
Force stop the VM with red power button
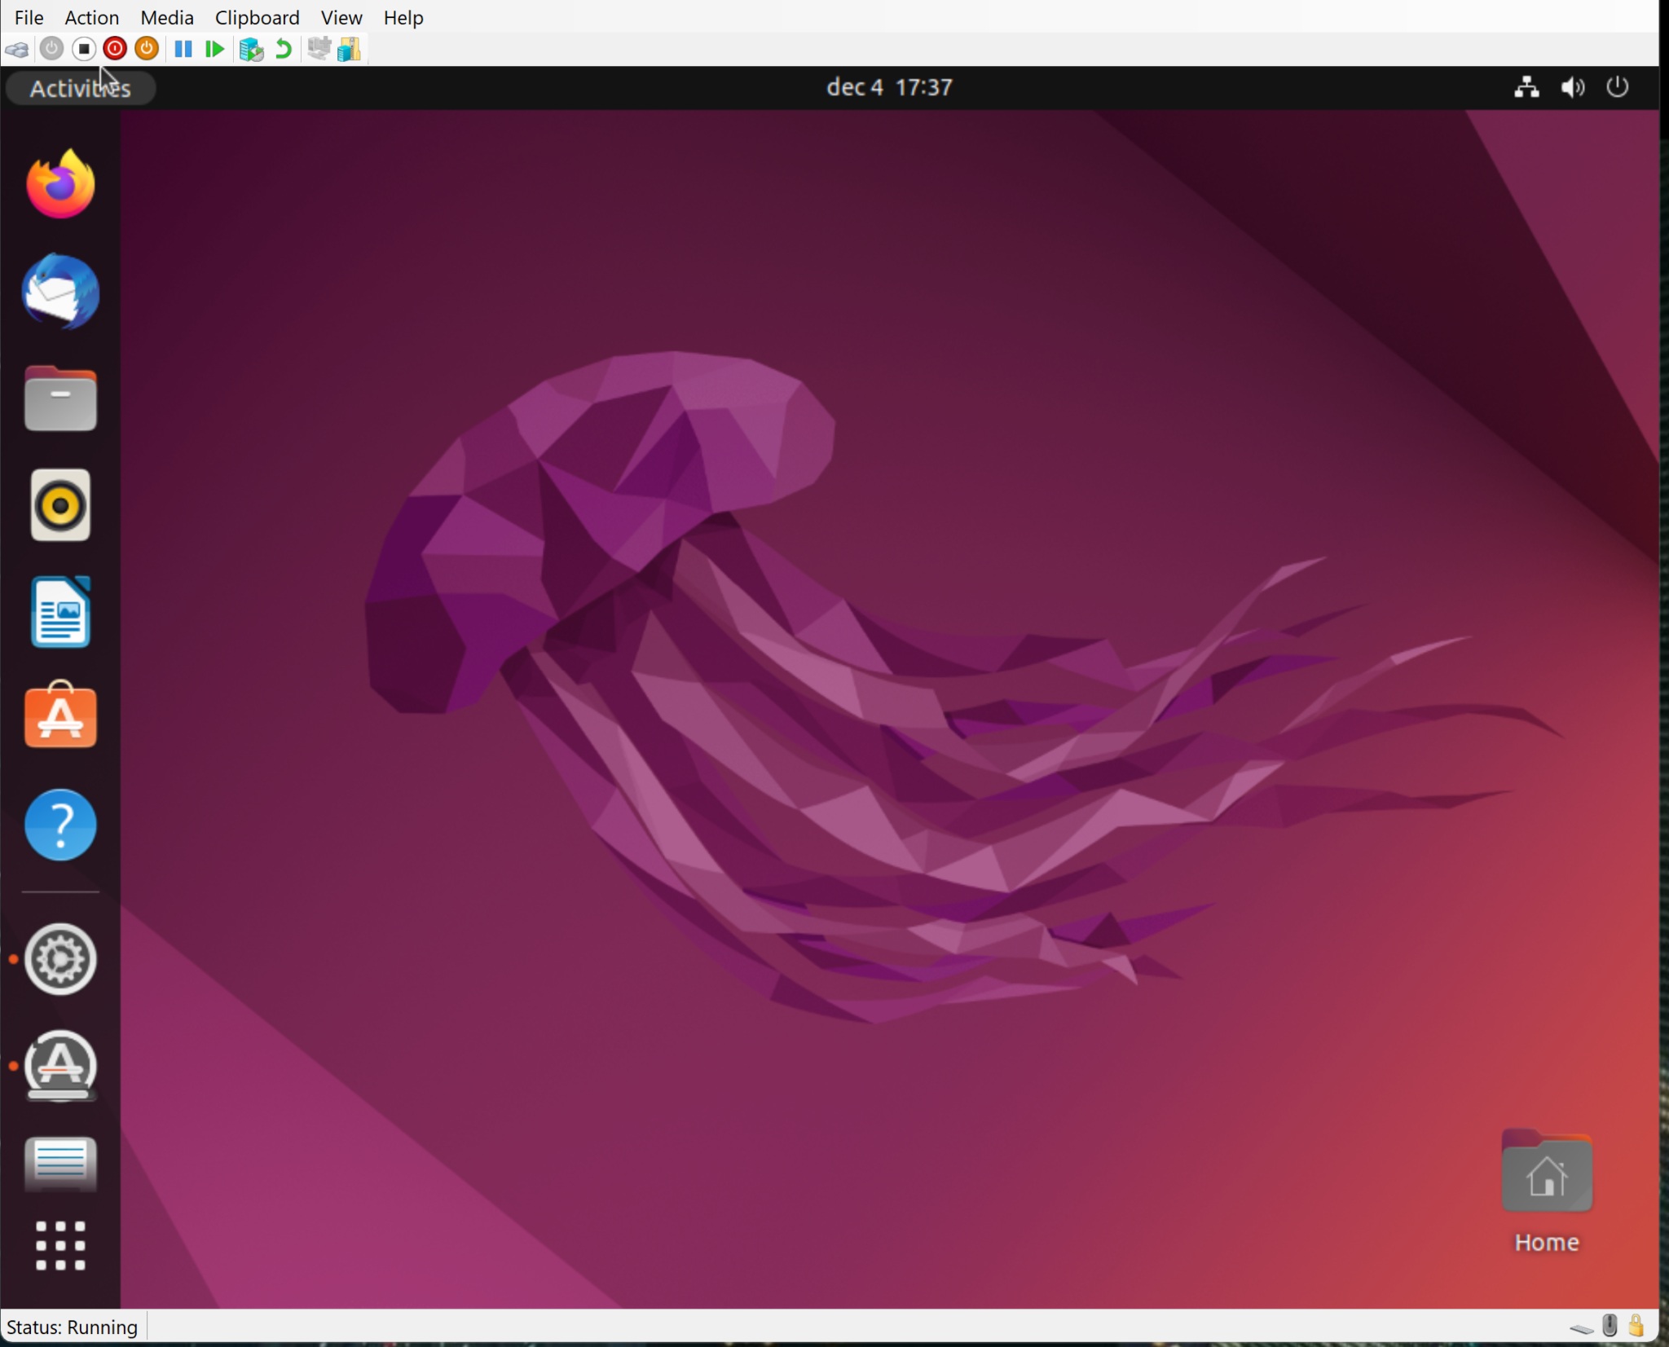coord(114,49)
